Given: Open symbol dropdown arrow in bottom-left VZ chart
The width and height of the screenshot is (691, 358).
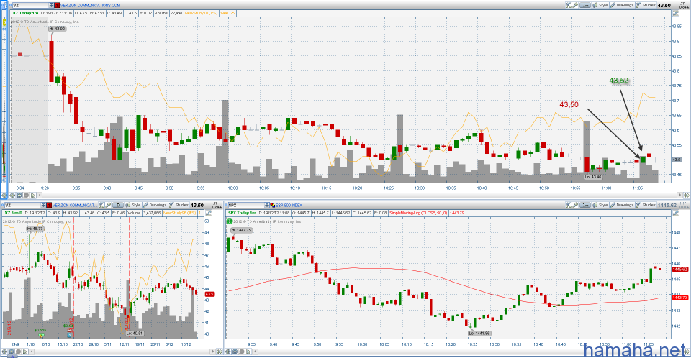Looking at the screenshot, I should pos(43,205).
